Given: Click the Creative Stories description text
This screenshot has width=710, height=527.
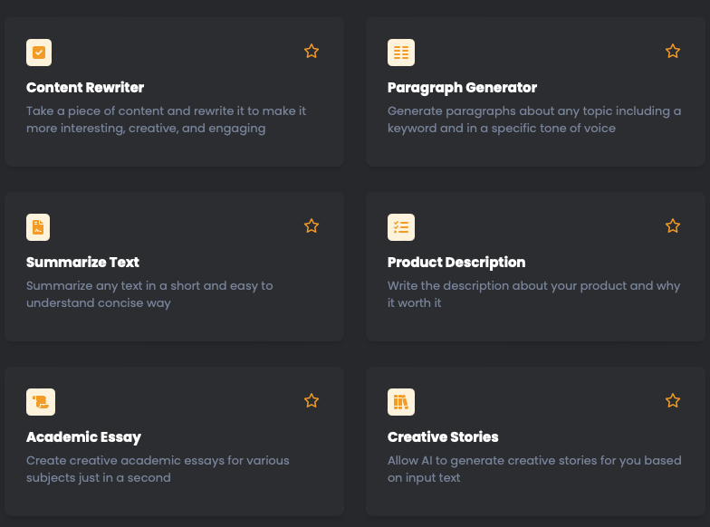Looking at the screenshot, I should click(534, 469).
